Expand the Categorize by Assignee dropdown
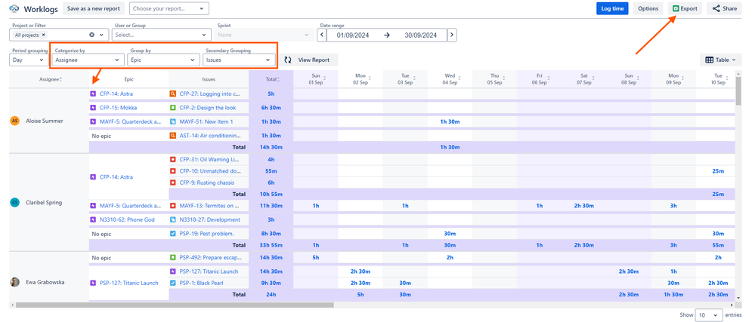 pos(88,60)
